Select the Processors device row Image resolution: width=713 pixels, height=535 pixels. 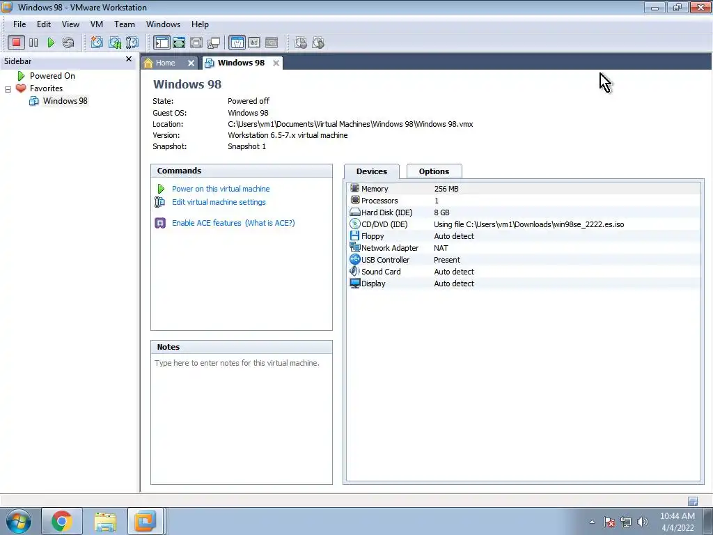[524, 201]
